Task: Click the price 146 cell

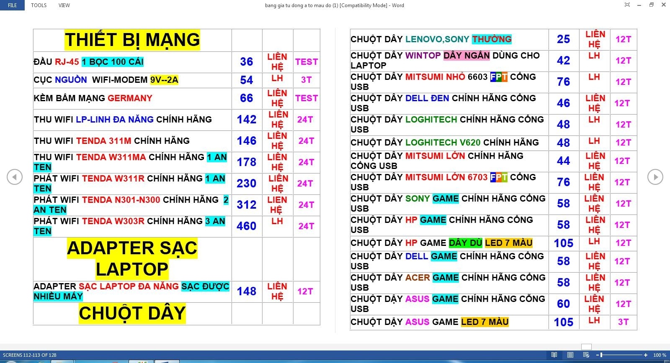Action: (x=247, y=141)
